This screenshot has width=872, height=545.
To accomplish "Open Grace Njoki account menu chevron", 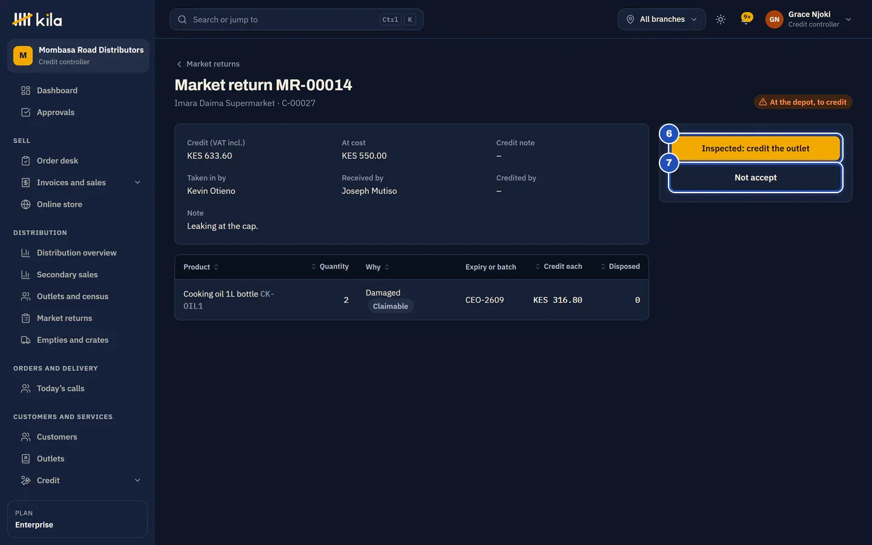I will (848, 19).
